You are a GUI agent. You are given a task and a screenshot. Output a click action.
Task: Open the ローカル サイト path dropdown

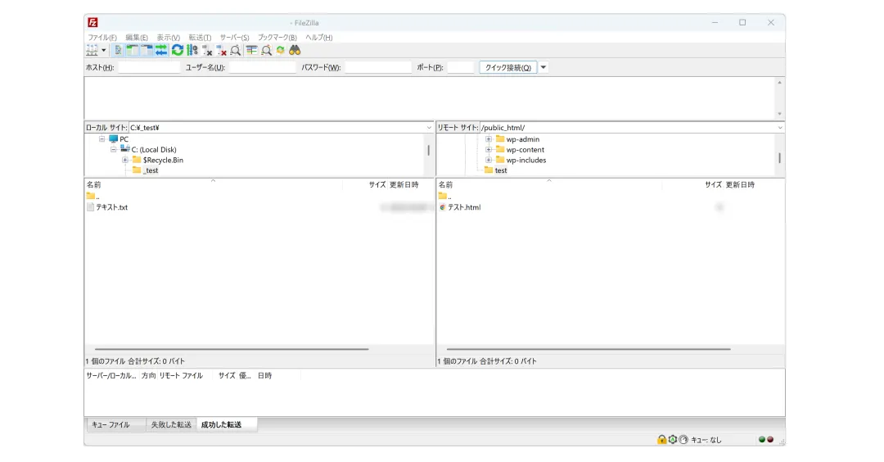click(429, 128)
